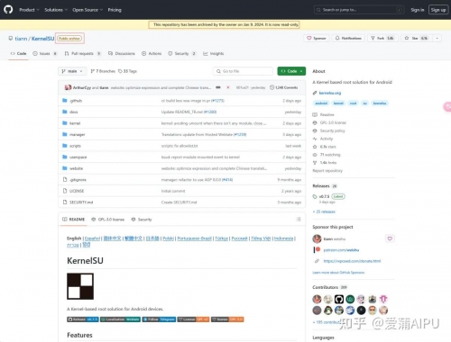
Task: Click the GitHub logo icon
Action: pos(8,10)
